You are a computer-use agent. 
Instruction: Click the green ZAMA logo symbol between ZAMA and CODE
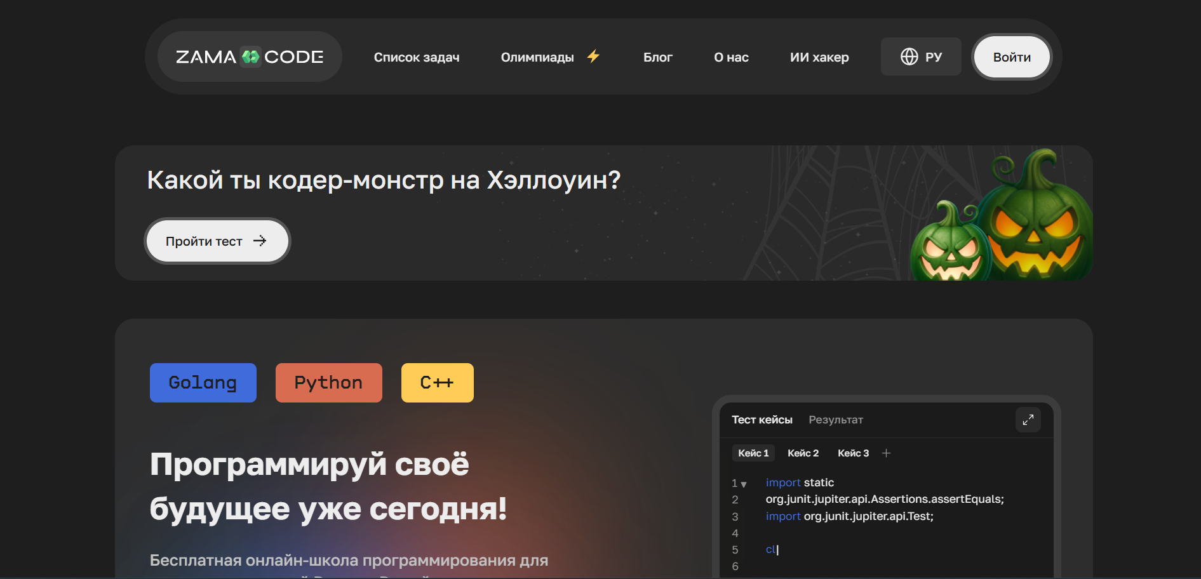250,57
